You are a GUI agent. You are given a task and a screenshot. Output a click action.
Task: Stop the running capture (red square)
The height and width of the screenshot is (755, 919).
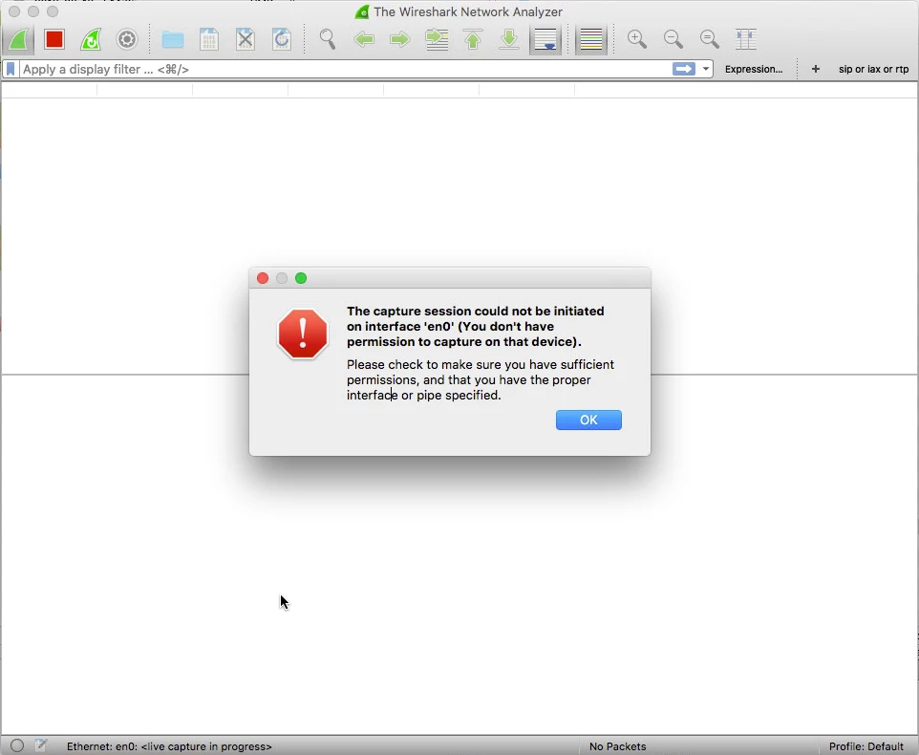(54, 40)
